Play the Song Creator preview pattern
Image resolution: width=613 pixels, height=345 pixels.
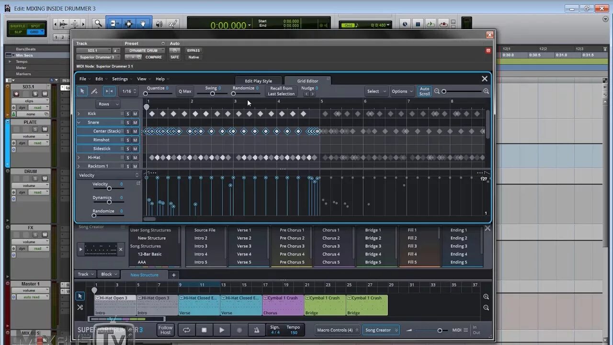[81, 249]
